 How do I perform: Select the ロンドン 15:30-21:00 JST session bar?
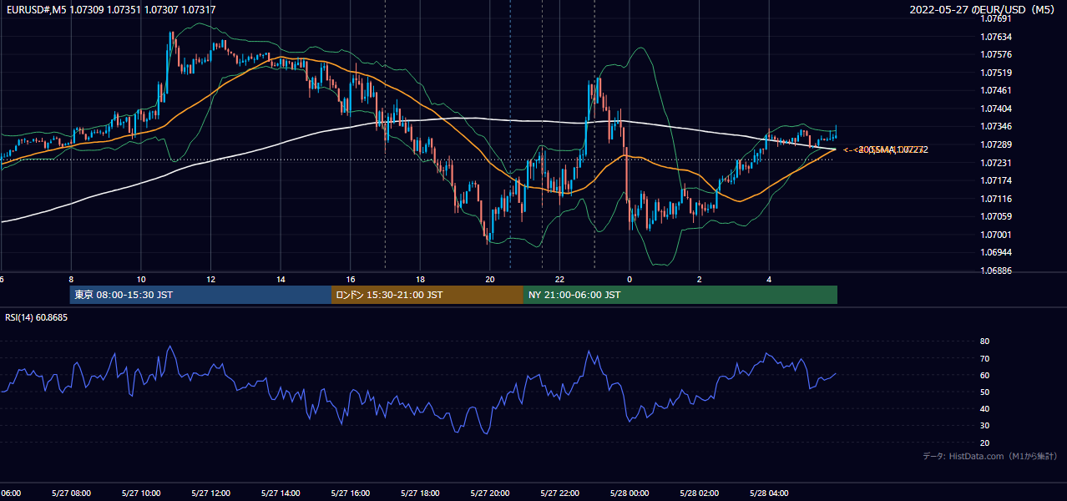click(427, 295)
